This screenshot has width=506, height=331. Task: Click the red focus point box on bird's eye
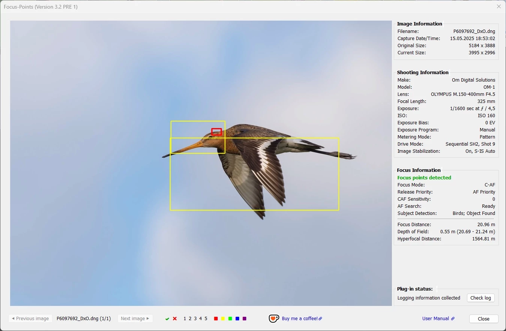tap(217, 132)
